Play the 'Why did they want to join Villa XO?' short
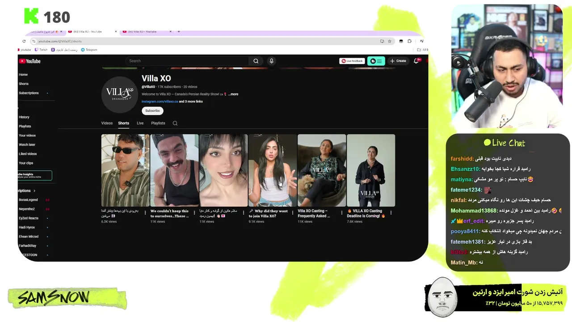The image size is (572, 322). point(273,170)
